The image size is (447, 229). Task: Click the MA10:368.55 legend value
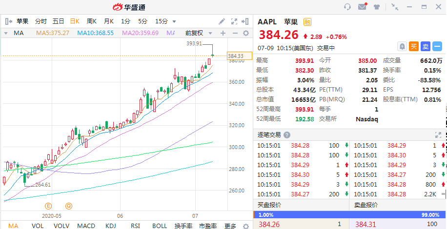[96, 33]
